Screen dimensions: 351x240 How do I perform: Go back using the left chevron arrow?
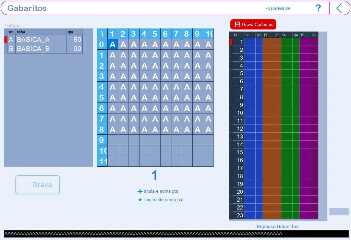(339, 8)
